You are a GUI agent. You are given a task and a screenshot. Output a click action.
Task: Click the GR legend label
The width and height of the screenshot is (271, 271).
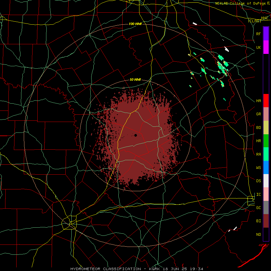coord(258,114)
